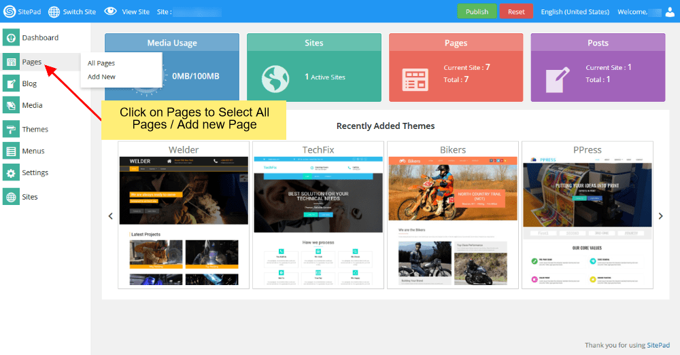Click the Media sidebar icon
This screenshot has width=680, height=355.
tap(11, 105)
